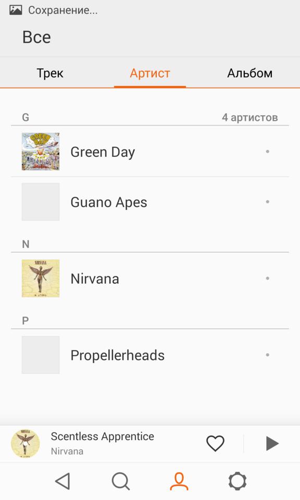This screenshot has width=300, height=500.
Task: Switch to the Трек tab
Action: 50,73
